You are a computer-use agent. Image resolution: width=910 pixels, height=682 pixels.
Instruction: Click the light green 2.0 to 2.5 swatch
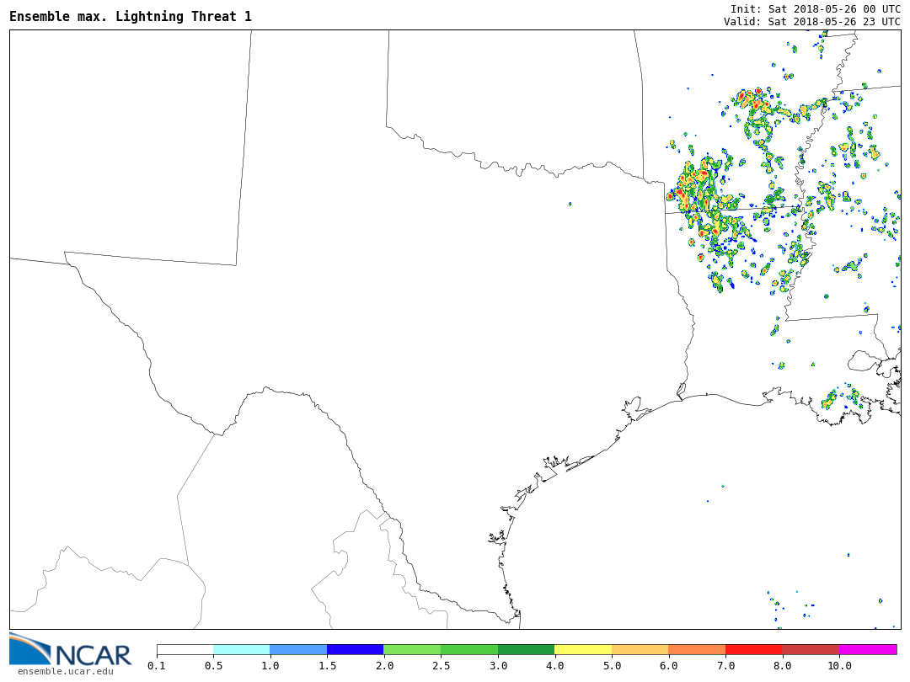coord(412,650)
